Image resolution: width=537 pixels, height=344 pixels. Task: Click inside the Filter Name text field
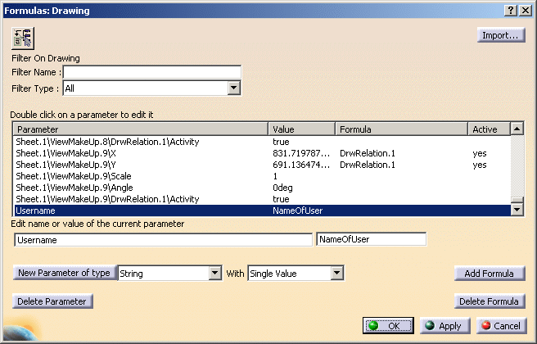151,72
